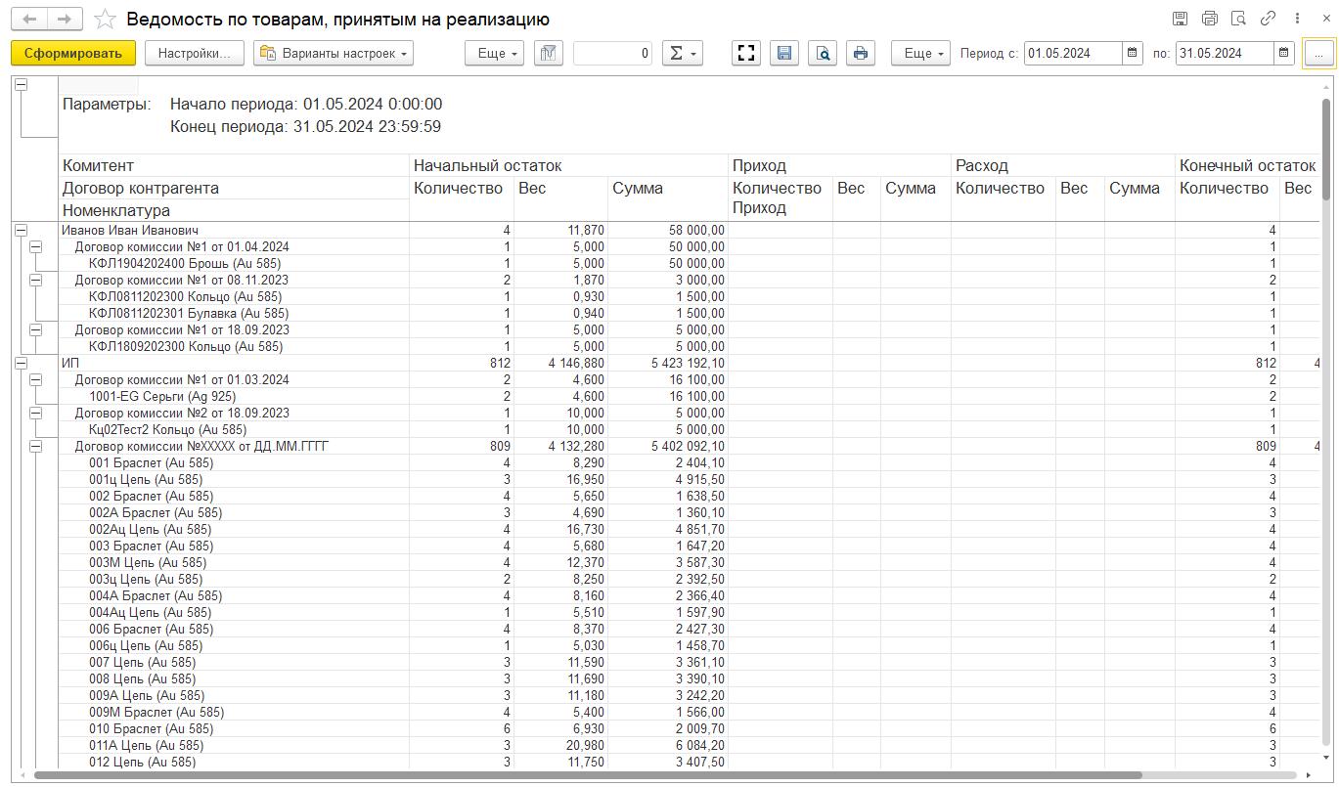Select the Начало периода parameter line
1339x787 pixels.
[x=306, y=104]
